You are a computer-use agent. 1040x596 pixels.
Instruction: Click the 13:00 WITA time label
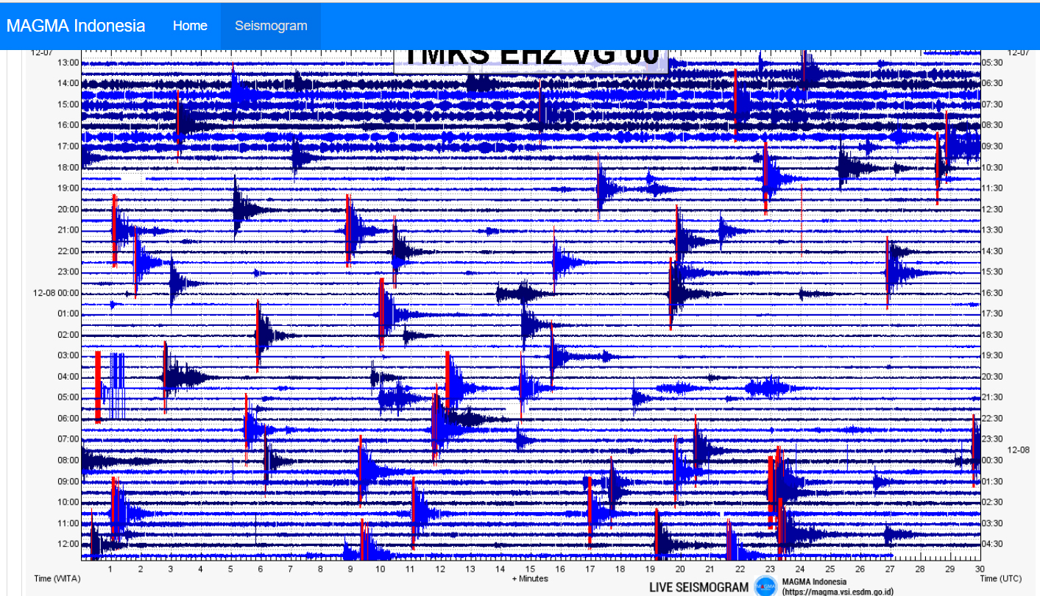click(x=68, y=63)
